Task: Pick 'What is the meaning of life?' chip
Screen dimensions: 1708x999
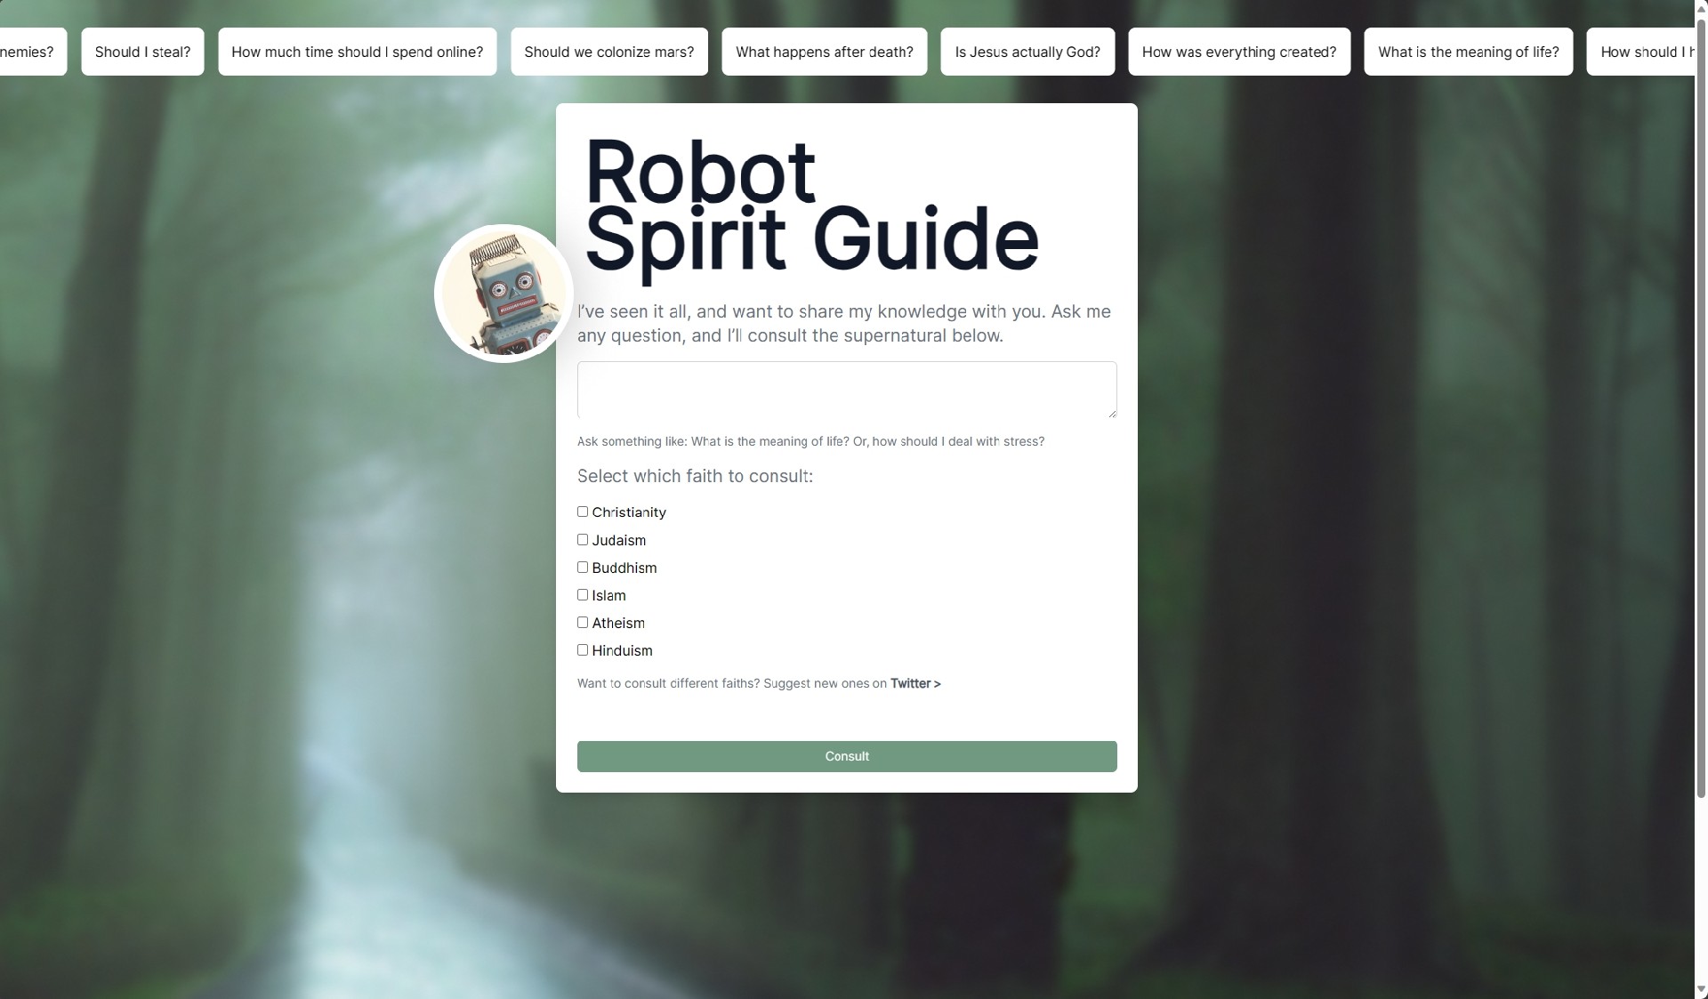Action: pos(1468,52)
